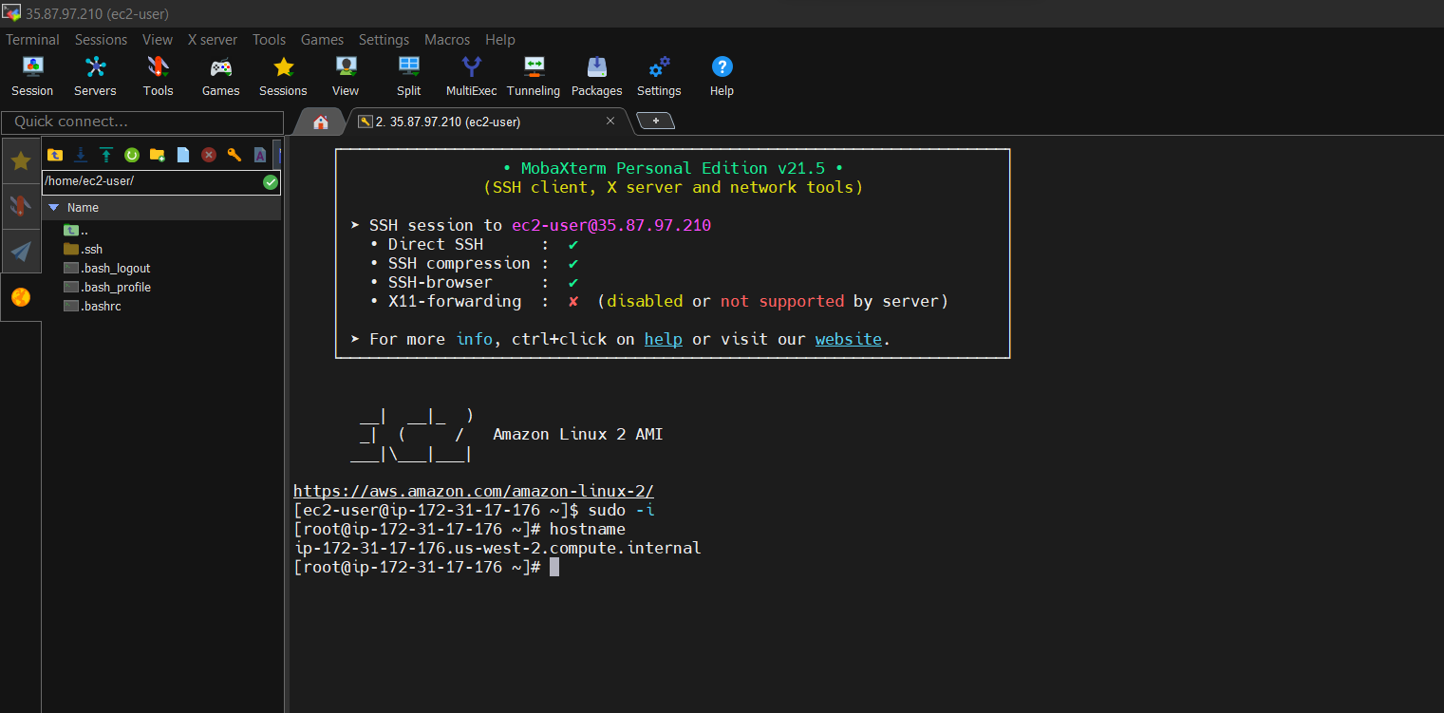Open the Help menu in menu bar
The image size is (1444, 713).
[x=500, y=40]
